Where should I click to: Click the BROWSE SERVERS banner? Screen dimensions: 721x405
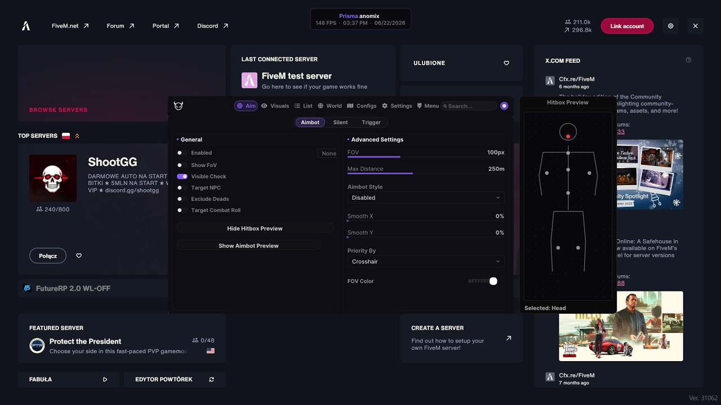coord(122,83)
